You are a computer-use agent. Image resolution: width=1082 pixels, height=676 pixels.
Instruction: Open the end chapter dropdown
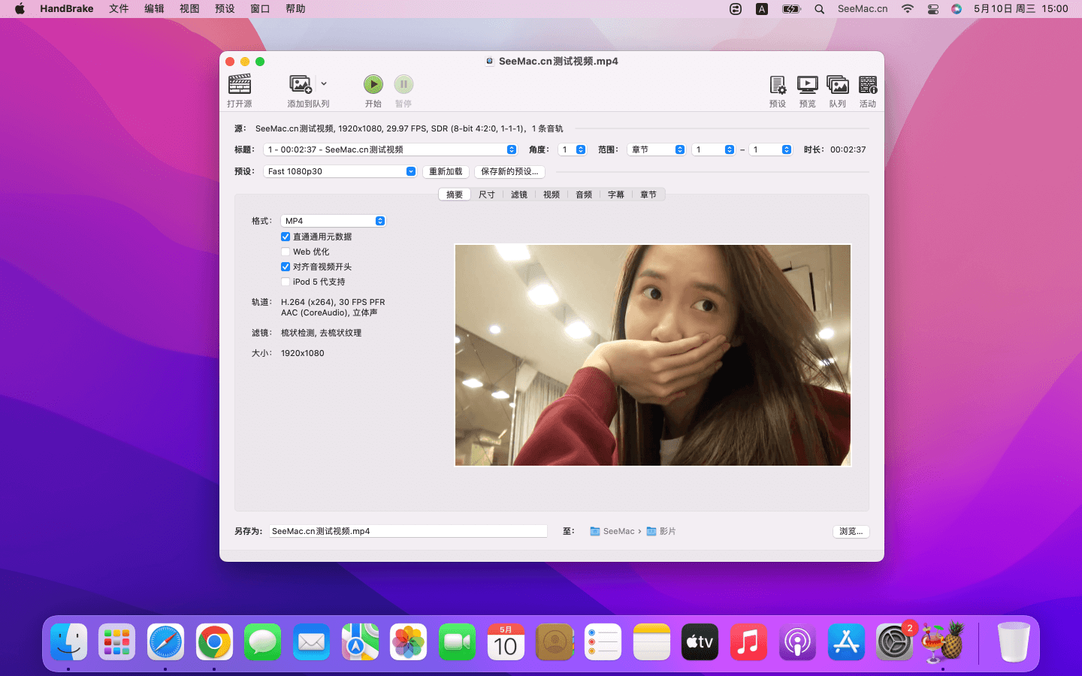[x=770, y=149]
